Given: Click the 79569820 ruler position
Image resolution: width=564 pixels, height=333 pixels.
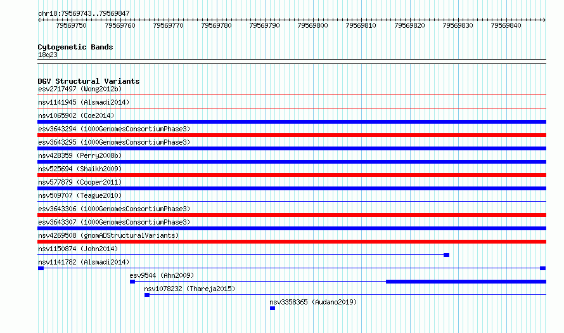Looking at the screenshot, I should point(409,25).
